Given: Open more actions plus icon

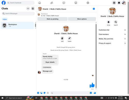Looking at the screenshot, I should [38, 93].
